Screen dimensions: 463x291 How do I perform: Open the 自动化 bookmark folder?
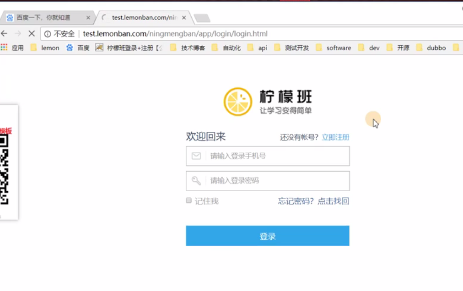click(x=226, y=48)
